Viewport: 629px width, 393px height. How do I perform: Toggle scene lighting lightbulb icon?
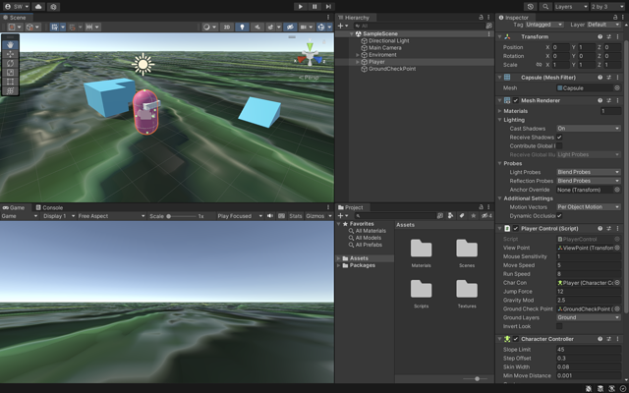[x=242, y=27]
